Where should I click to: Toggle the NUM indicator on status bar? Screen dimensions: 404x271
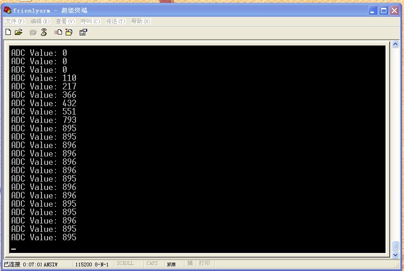pos(172,263)
